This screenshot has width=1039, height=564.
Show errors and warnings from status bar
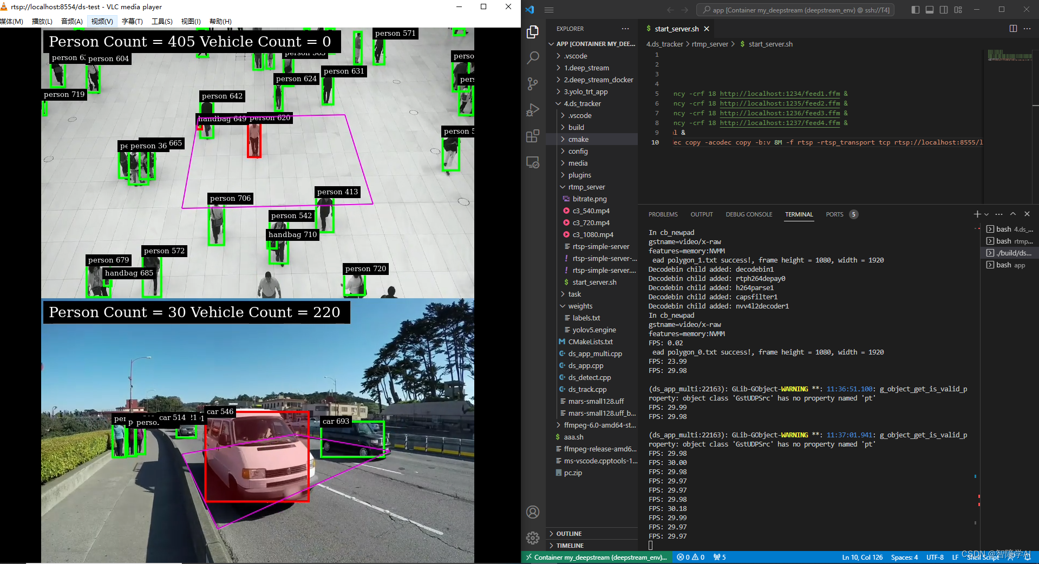pos(690,558)
